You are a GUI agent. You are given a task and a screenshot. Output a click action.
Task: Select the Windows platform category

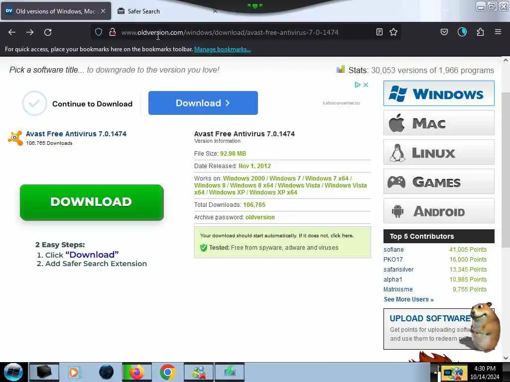coord(439,94)
